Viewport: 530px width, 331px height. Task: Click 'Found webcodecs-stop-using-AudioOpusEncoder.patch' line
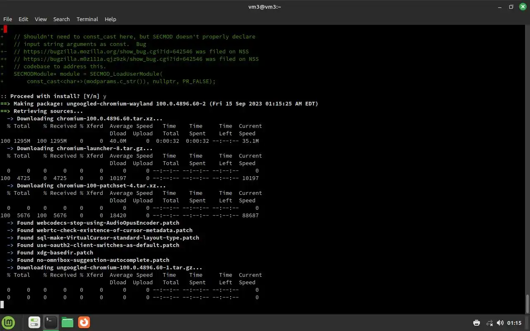click(x=93, y=223)
